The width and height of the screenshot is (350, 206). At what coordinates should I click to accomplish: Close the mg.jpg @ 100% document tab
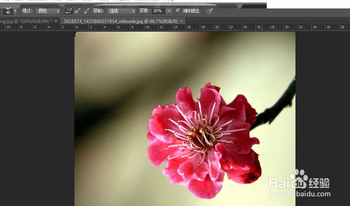coord(56,21)
